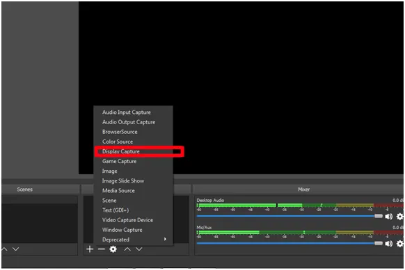This screenshot has width=405, height=270.
Task: Click Mic/Aux volume slider
Action: (x=289, y=243)
